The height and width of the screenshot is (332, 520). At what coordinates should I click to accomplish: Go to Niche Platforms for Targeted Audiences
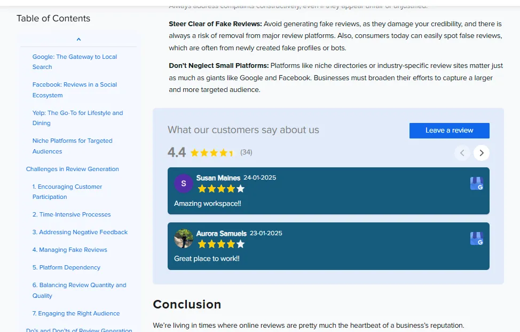[72, 145]
